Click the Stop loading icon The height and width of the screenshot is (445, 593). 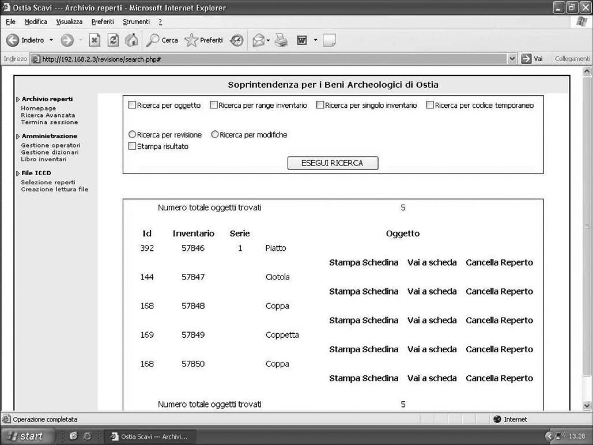pos(94,40)
